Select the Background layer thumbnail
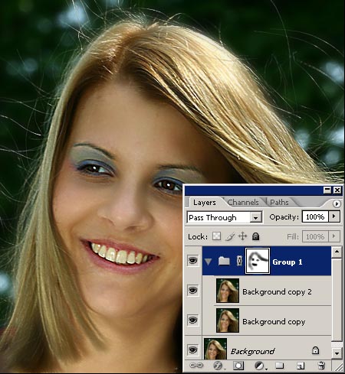345x374 pixels. [x=215, y=349]
